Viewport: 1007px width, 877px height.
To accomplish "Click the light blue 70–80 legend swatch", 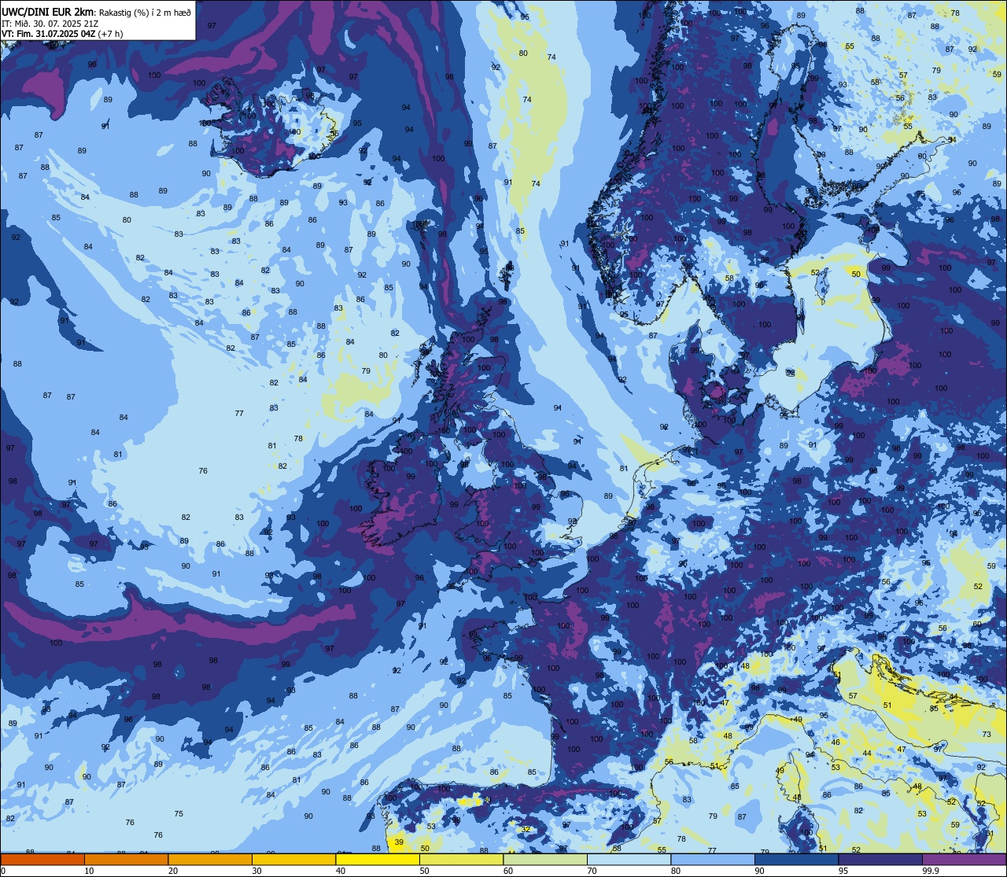I will [629, 859].
